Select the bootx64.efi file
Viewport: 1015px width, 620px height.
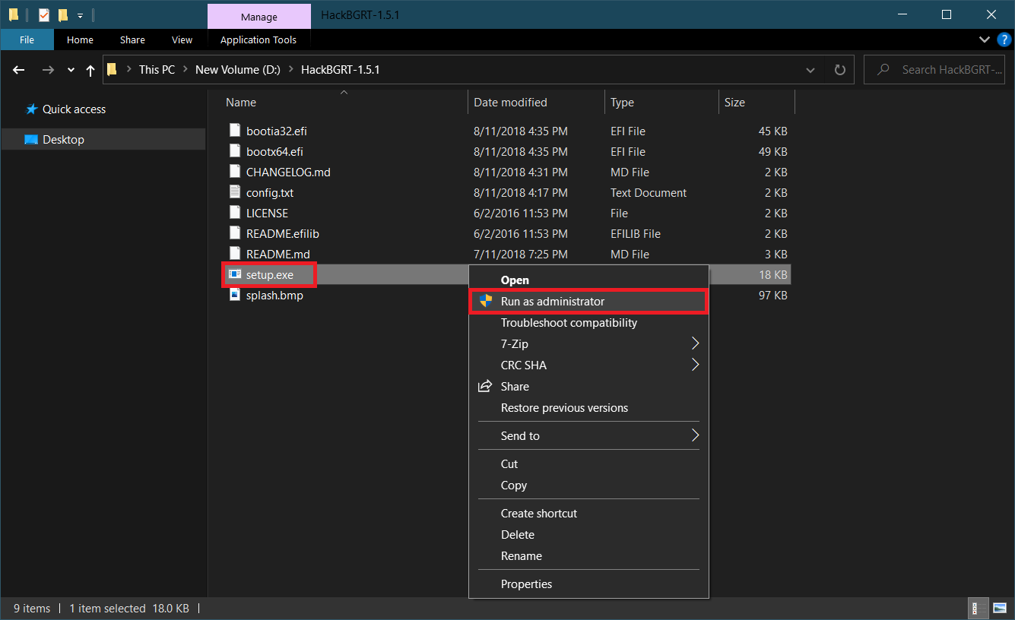click(x=274, y=152)
